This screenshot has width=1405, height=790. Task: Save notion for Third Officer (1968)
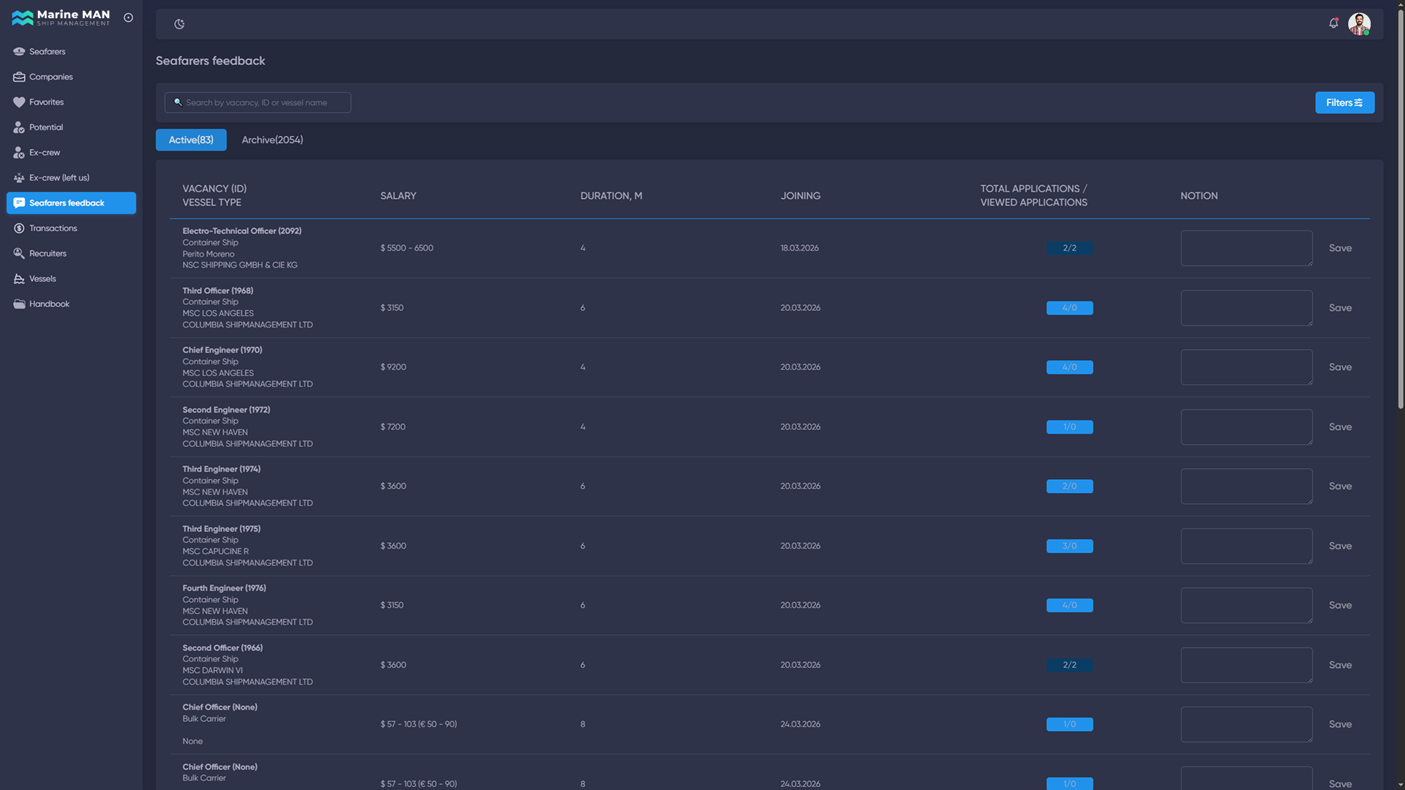tap(1340, 308)
